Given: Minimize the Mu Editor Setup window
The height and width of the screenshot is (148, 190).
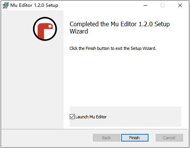Looking at the screenshot, I should (145, 5).
